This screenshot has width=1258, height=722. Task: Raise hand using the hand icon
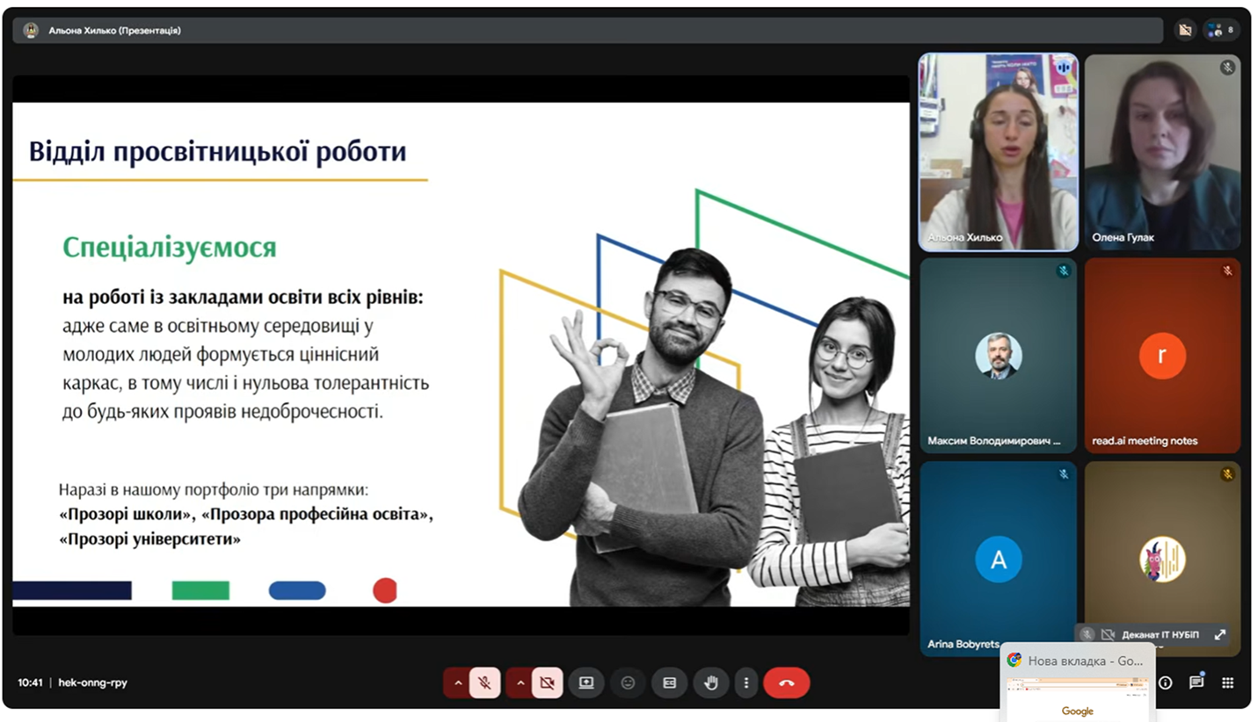(x=710, y=682)
